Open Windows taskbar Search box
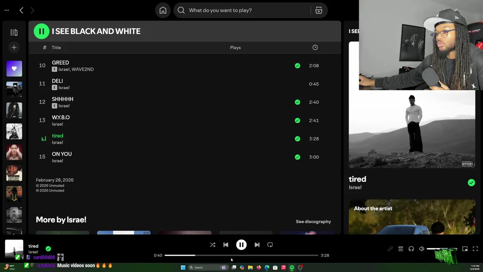Image resolution: width=483 pixels, height=272 pixels. (209, 267)
